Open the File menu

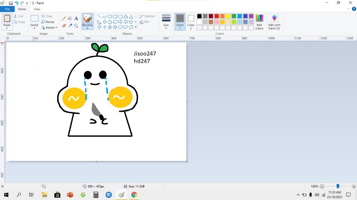click(x=7, y=9)
